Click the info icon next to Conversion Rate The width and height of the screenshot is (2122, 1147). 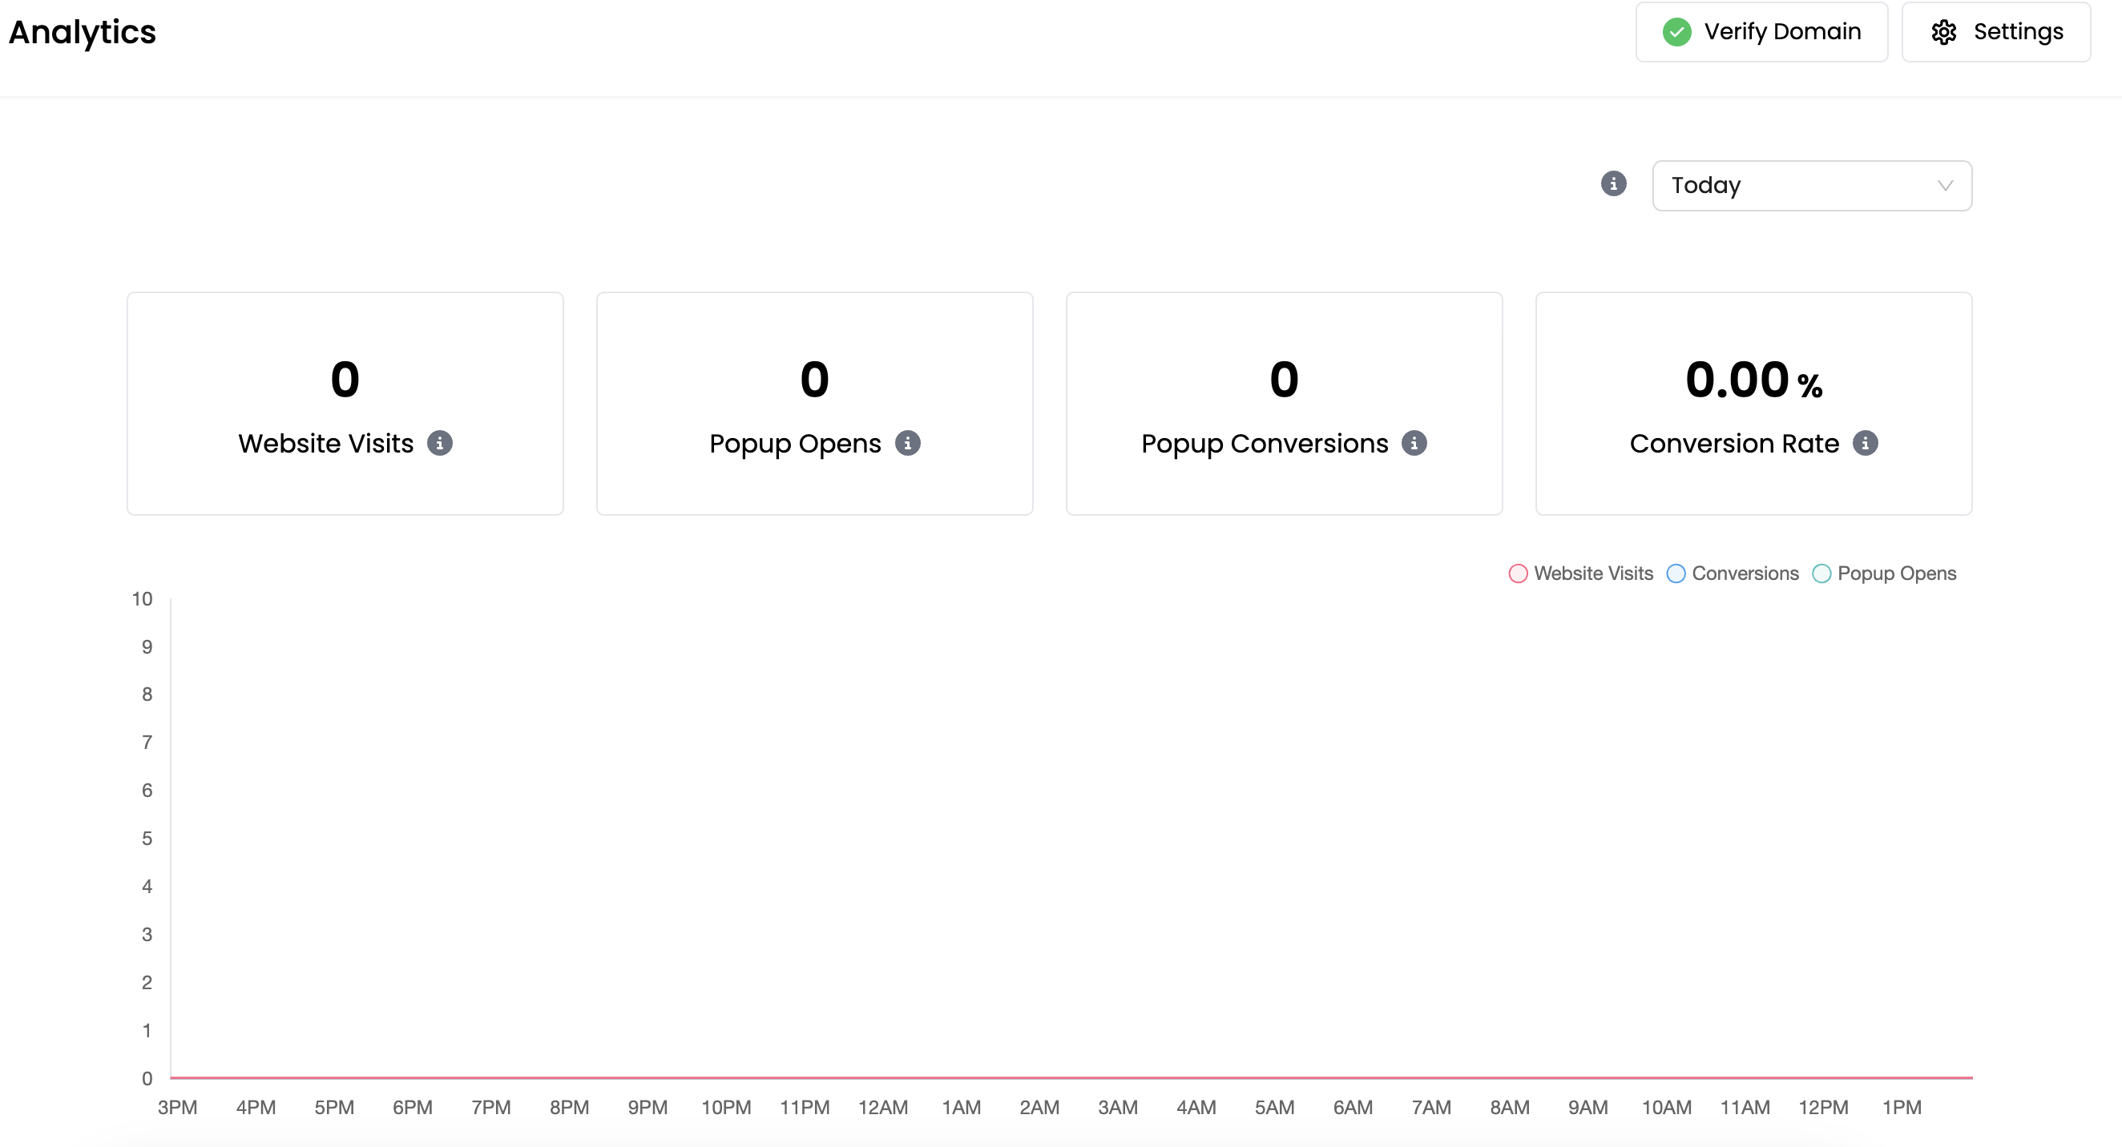(1866, 444)
